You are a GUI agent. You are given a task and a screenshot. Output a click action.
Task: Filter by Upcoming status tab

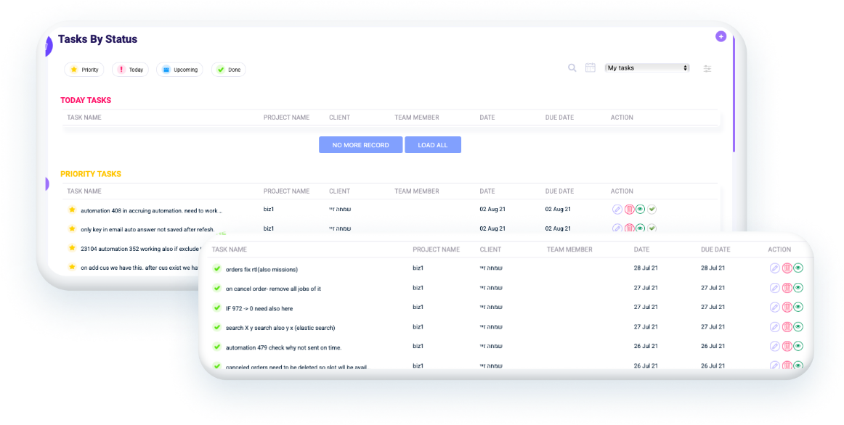[x=179, y=70]
